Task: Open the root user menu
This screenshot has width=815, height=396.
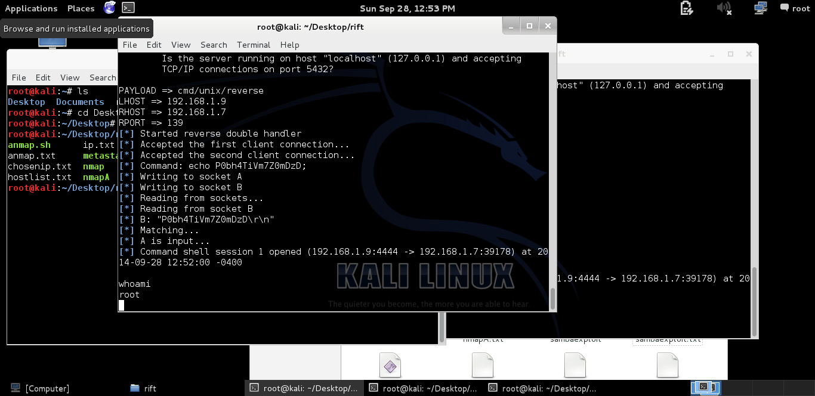Action: coord(794,8)
